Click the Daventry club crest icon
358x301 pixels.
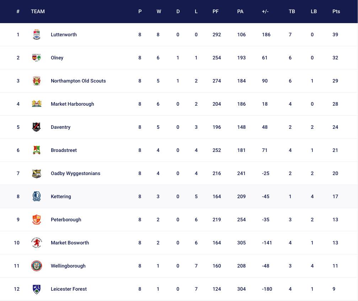tap(37, 127)
